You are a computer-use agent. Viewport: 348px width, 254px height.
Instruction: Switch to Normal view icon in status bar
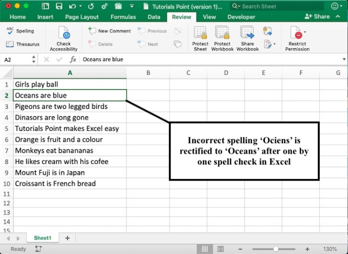(205, 249)
